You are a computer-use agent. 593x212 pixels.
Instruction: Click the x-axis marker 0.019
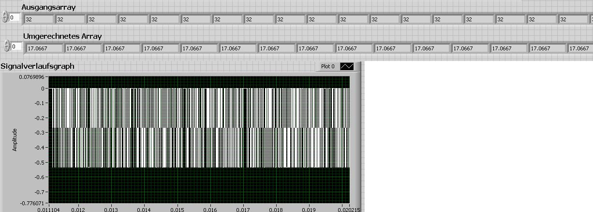[309, 210]
